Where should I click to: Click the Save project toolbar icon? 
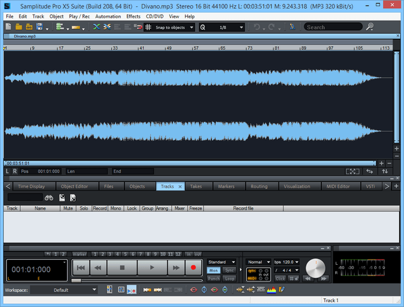[40, 27]
